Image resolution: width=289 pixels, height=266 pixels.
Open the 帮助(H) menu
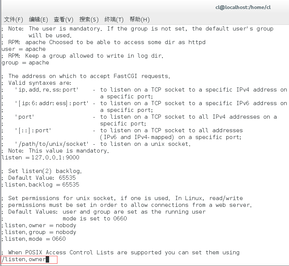(139, 20)
